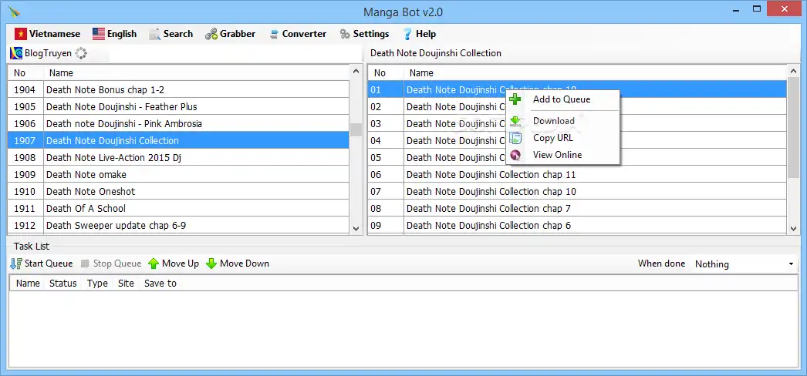Viewport: 807px width, 376px height.
Task: Choose Download from context menu
Action: pos(562,121)
